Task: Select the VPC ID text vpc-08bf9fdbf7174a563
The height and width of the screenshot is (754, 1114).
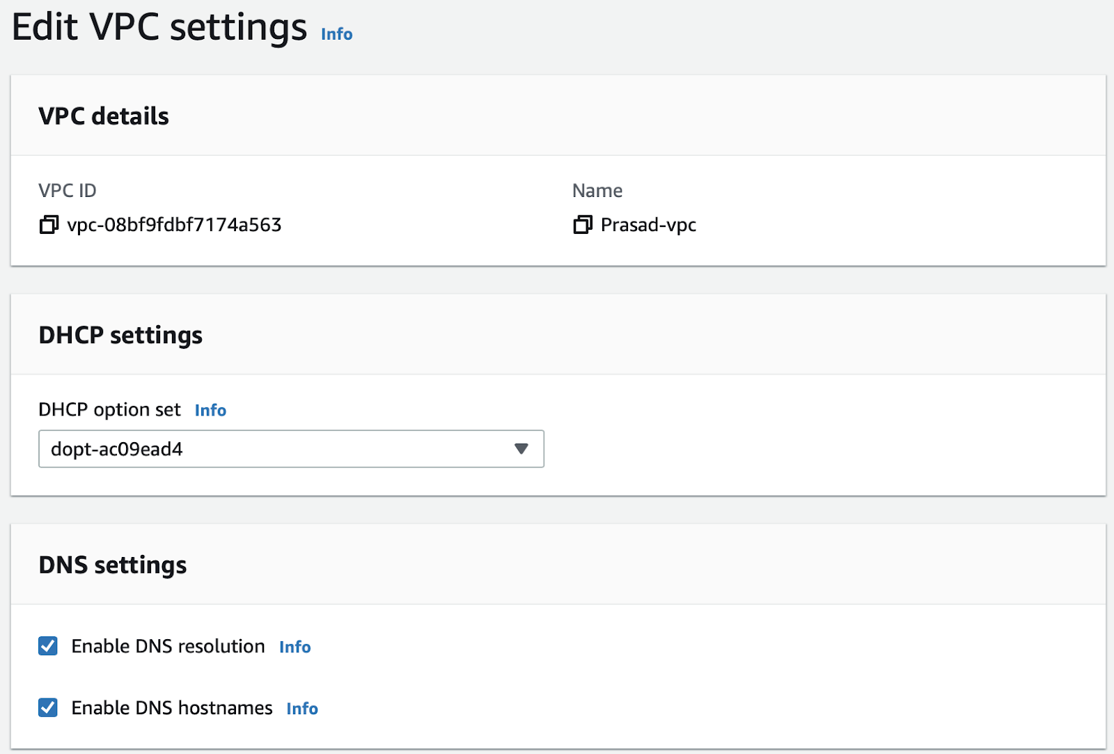Action: [x=174, y=225]
